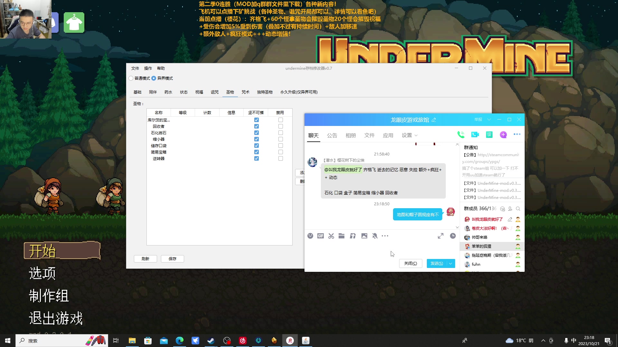
Task: Toggle the muted bell notification icon
Action: point(375,236)
